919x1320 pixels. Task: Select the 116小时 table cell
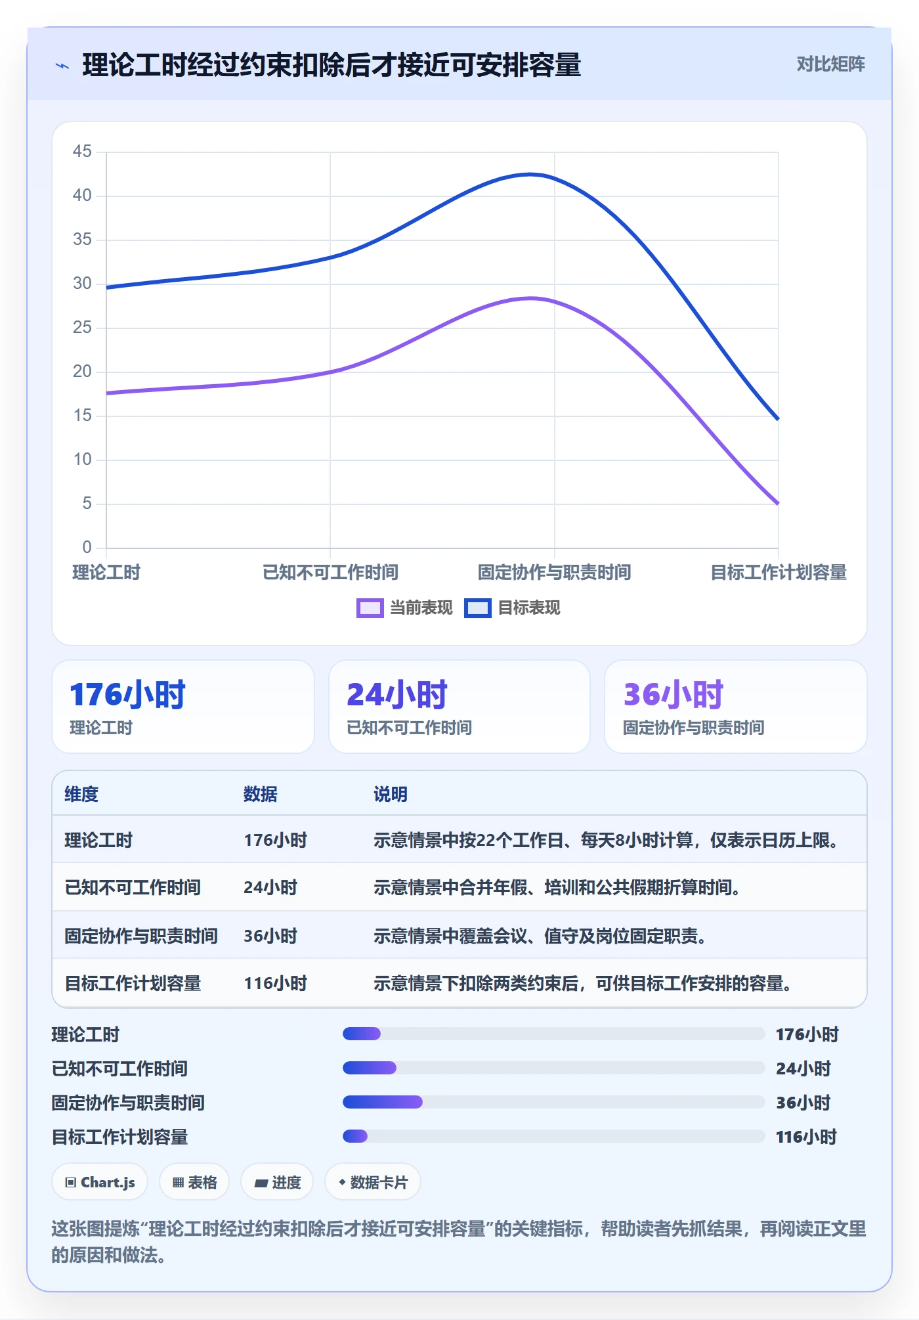coord(276,983)
